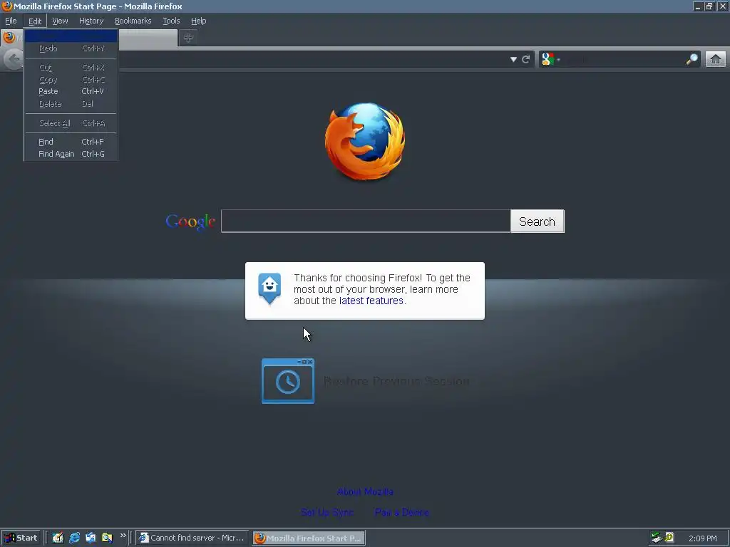This screenshot has width=730, height=547.
Task: Focus the URL address bar
Action: [312, 59]
